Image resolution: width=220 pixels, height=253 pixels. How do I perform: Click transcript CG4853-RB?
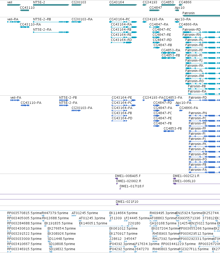pyautogui.click(x=171, y=55)
